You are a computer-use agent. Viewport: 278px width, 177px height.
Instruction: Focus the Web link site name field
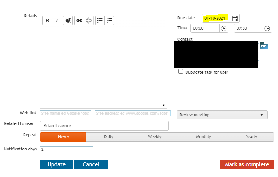pyautogui.click(x=65, y=113)
